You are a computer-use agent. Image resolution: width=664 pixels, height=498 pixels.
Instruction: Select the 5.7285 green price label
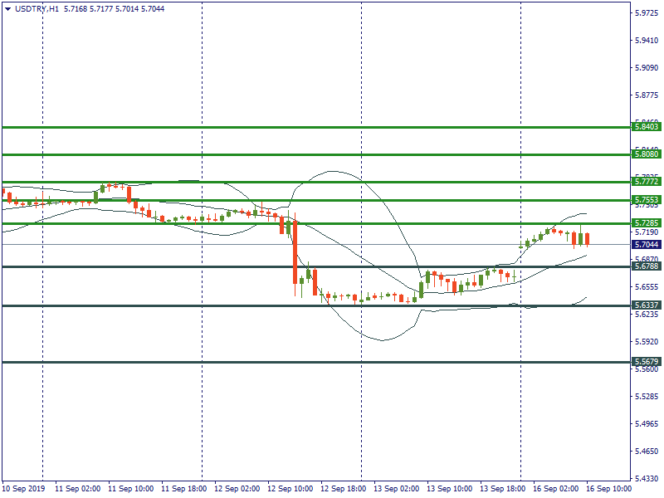click(646, 223)
